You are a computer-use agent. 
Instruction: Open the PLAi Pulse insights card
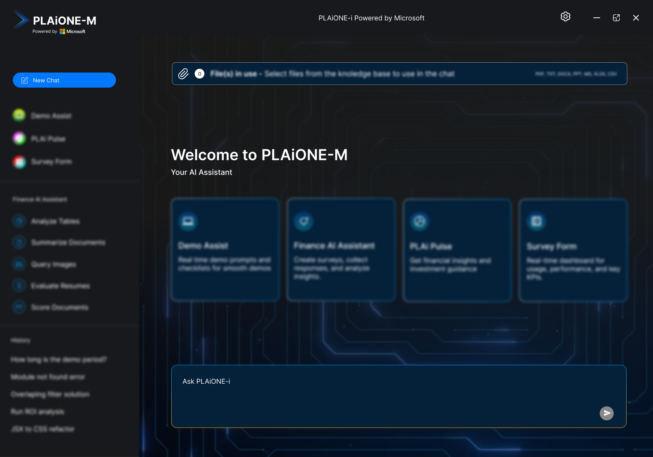[457, 250]
